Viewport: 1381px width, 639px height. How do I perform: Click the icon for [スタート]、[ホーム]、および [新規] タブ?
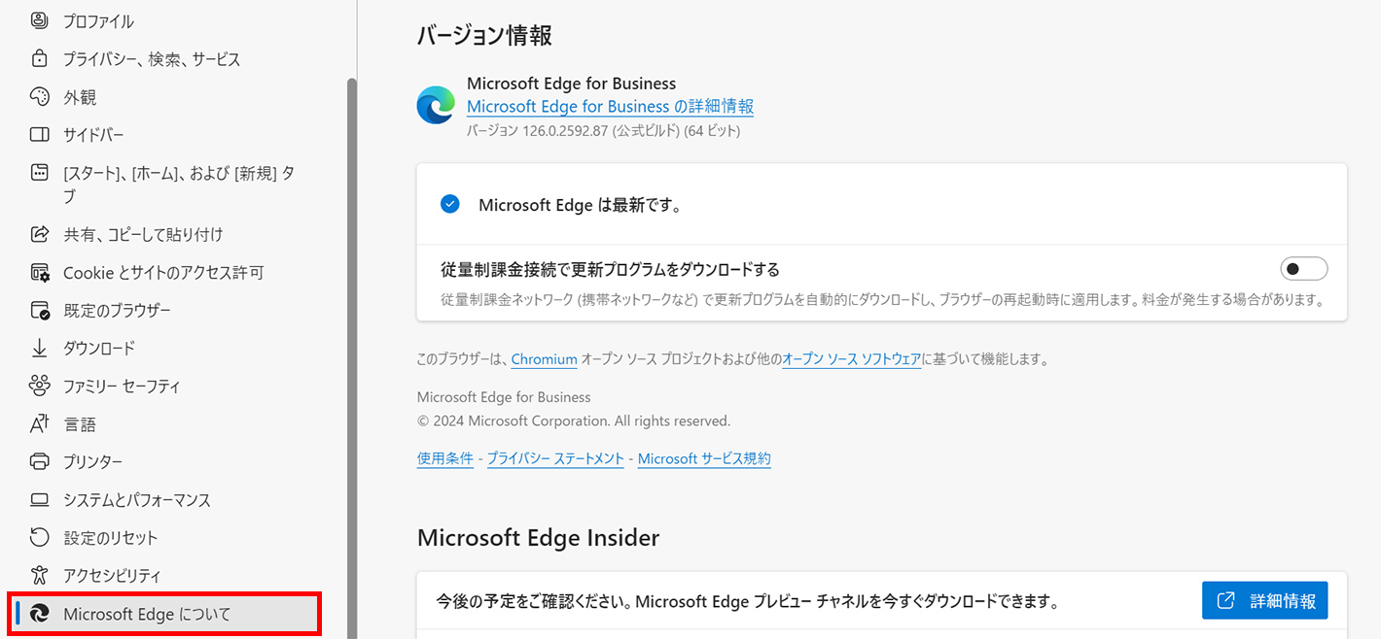(x=39, y=173)
